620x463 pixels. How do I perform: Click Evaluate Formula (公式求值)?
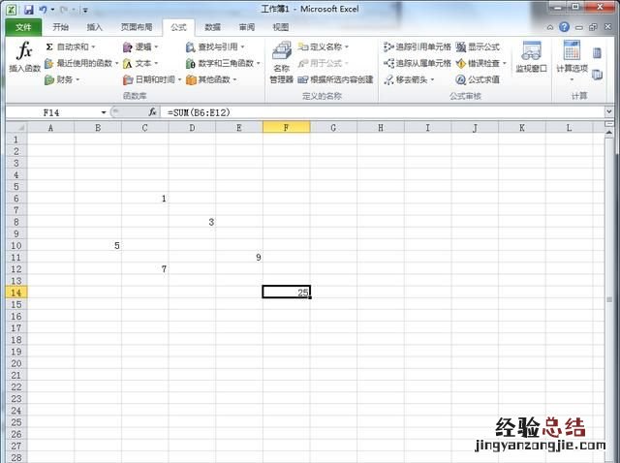pos(478,79)
